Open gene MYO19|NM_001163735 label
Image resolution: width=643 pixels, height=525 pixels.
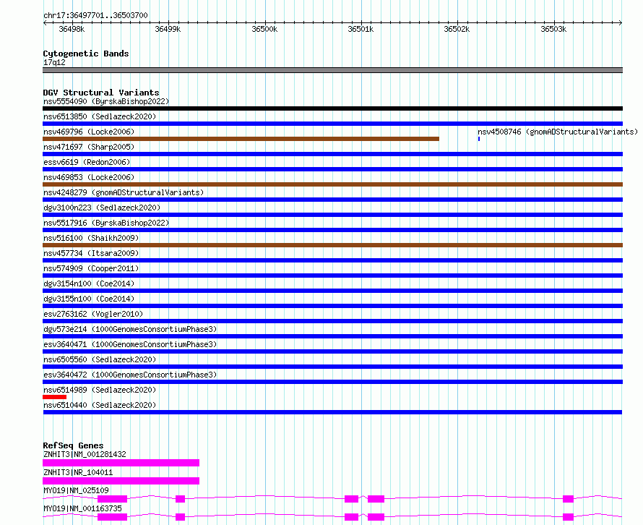(x=82, y=508)
